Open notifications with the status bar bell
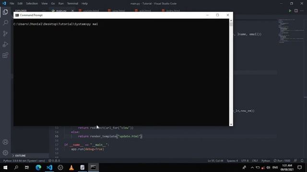307x172 pixels. (x=302, y=161)
